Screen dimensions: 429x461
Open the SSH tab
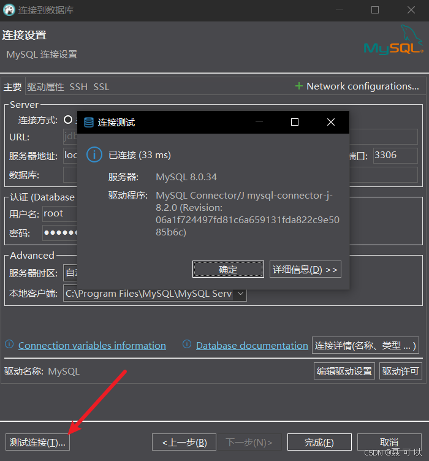tap(78, 87)
